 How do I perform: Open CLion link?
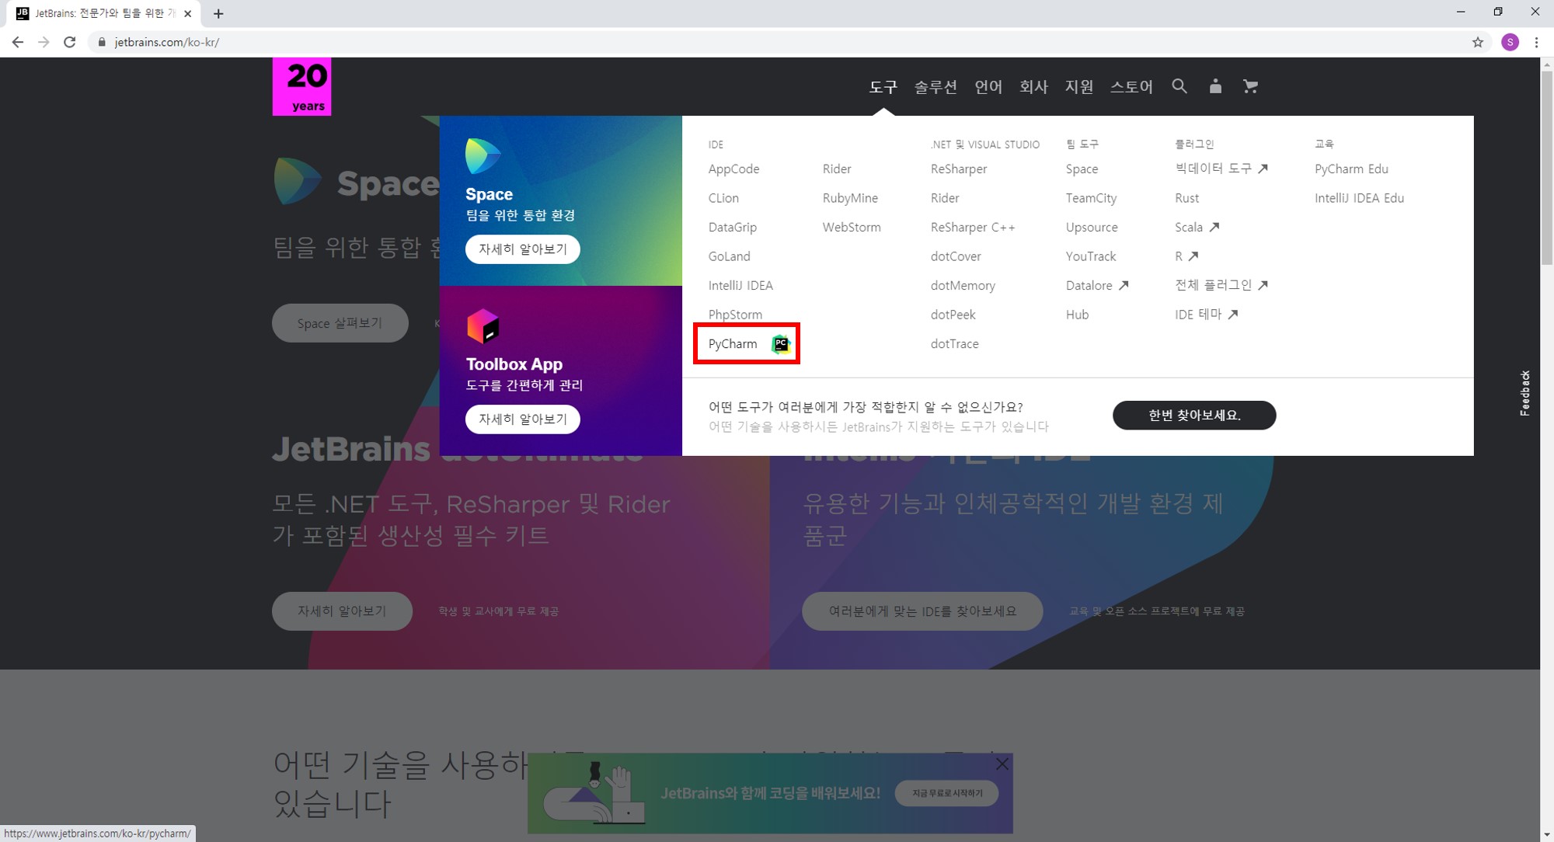[x=723, y=198]
